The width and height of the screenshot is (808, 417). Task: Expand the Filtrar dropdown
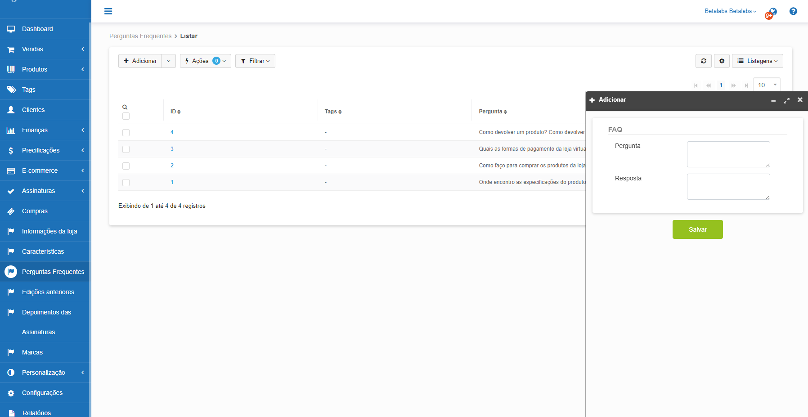(x=255, y=61)
